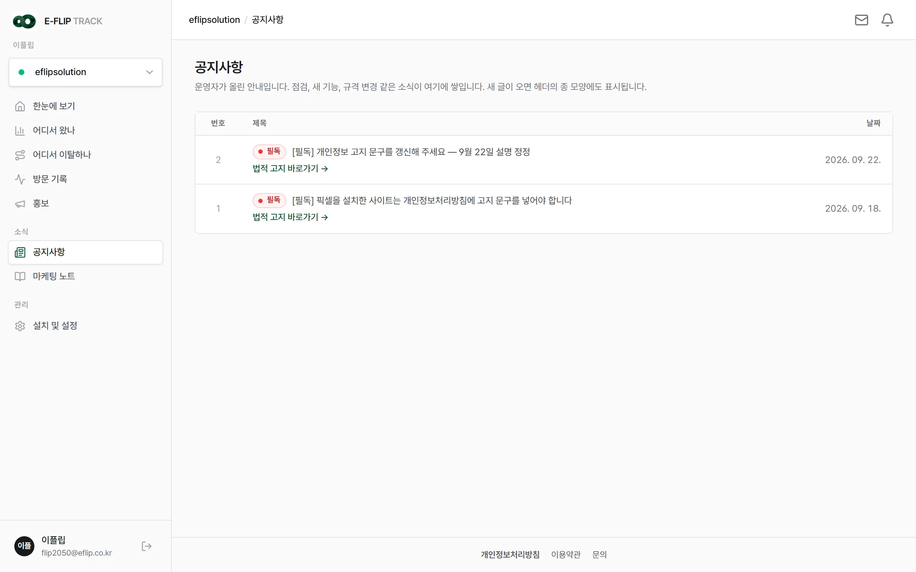916x572 pixels.
Task: Click the open book icon for 마케팅 노트
Action: coord(20,276)
